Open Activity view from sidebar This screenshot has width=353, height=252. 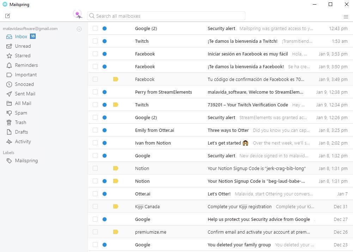23,141
